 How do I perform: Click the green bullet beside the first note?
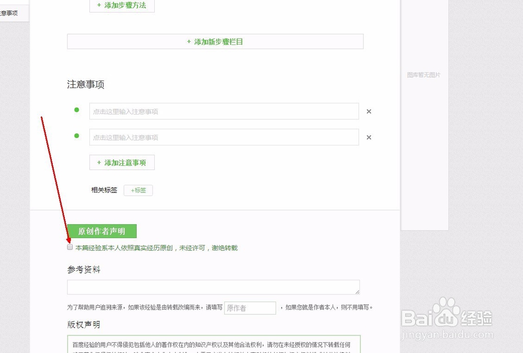pyautogui.click(x=76, y=110)
